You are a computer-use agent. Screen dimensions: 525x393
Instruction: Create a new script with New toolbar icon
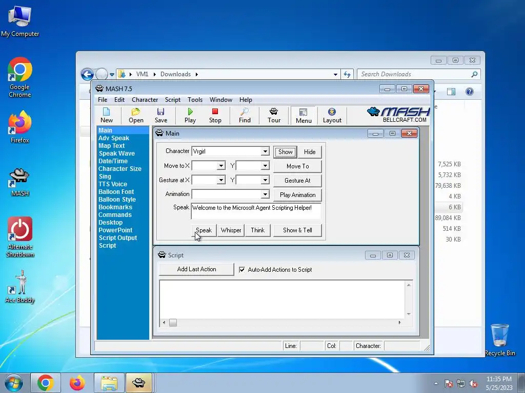pos(107,115)
